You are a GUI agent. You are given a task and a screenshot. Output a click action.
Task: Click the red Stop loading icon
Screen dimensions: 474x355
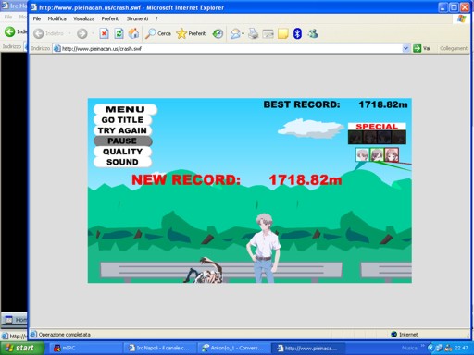[x=104, y=33]
